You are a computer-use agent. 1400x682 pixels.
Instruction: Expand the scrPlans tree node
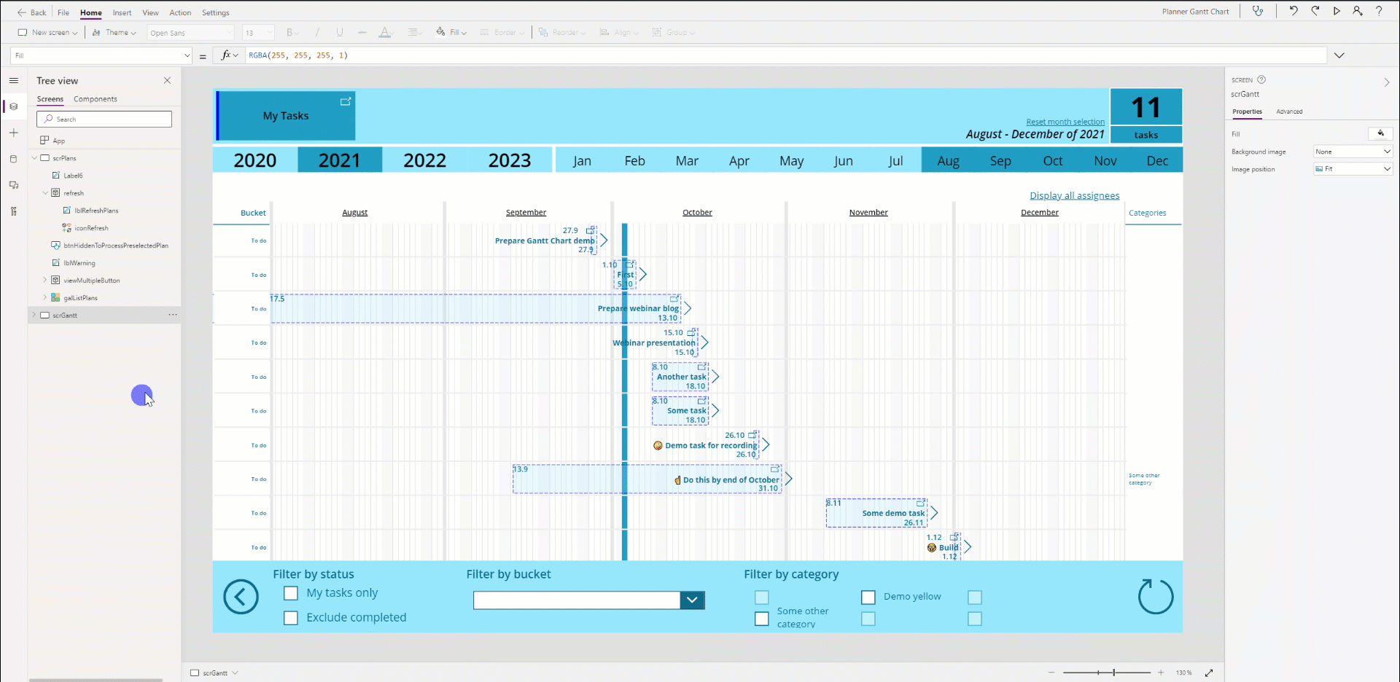[34, 158]
